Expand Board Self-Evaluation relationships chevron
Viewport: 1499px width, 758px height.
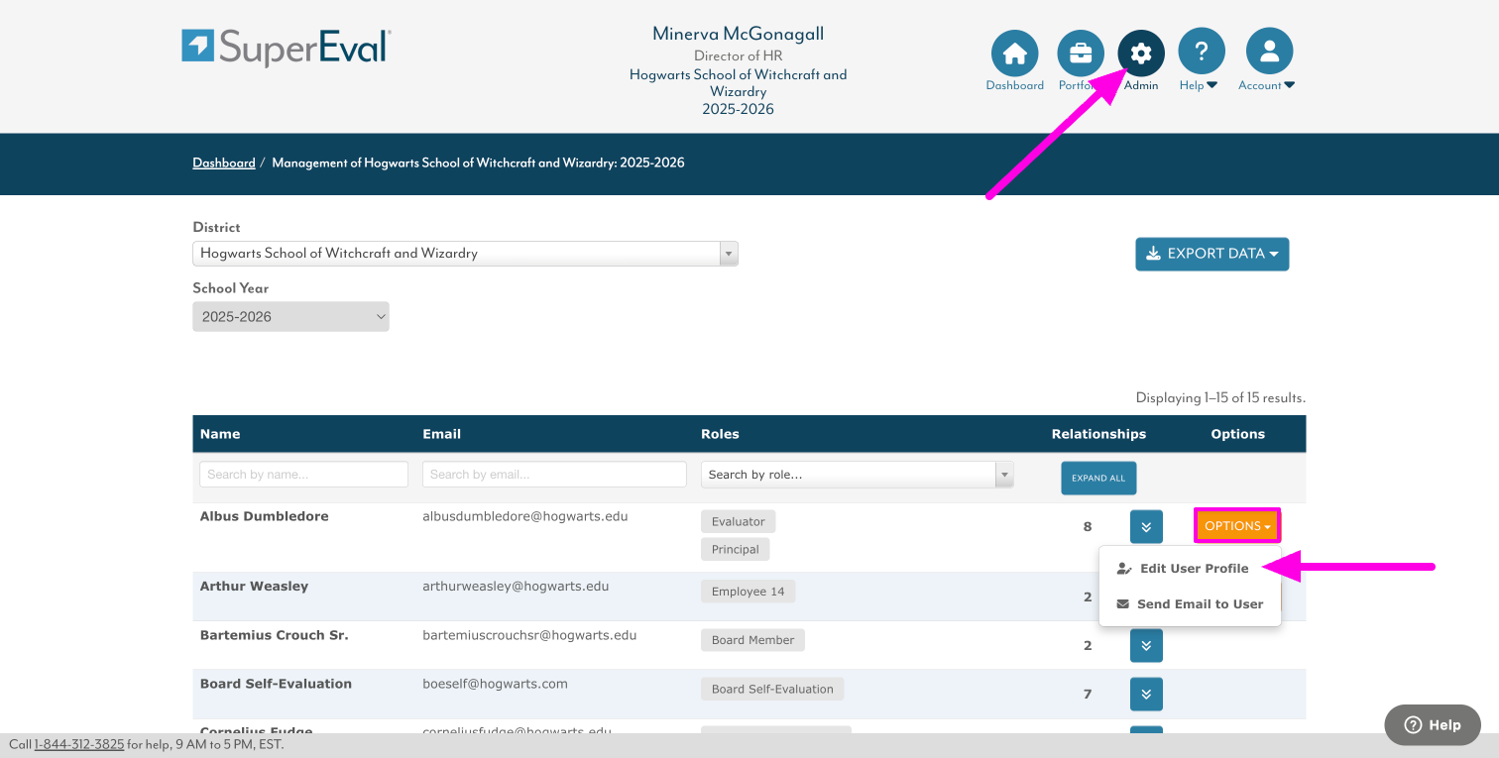(x=1146, y=694)
